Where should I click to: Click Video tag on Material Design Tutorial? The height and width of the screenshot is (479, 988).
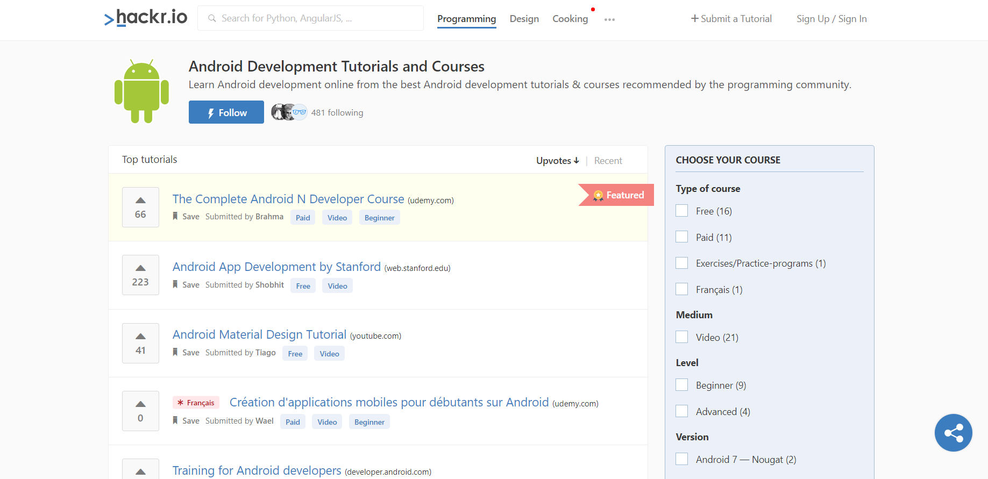(329, 354)
